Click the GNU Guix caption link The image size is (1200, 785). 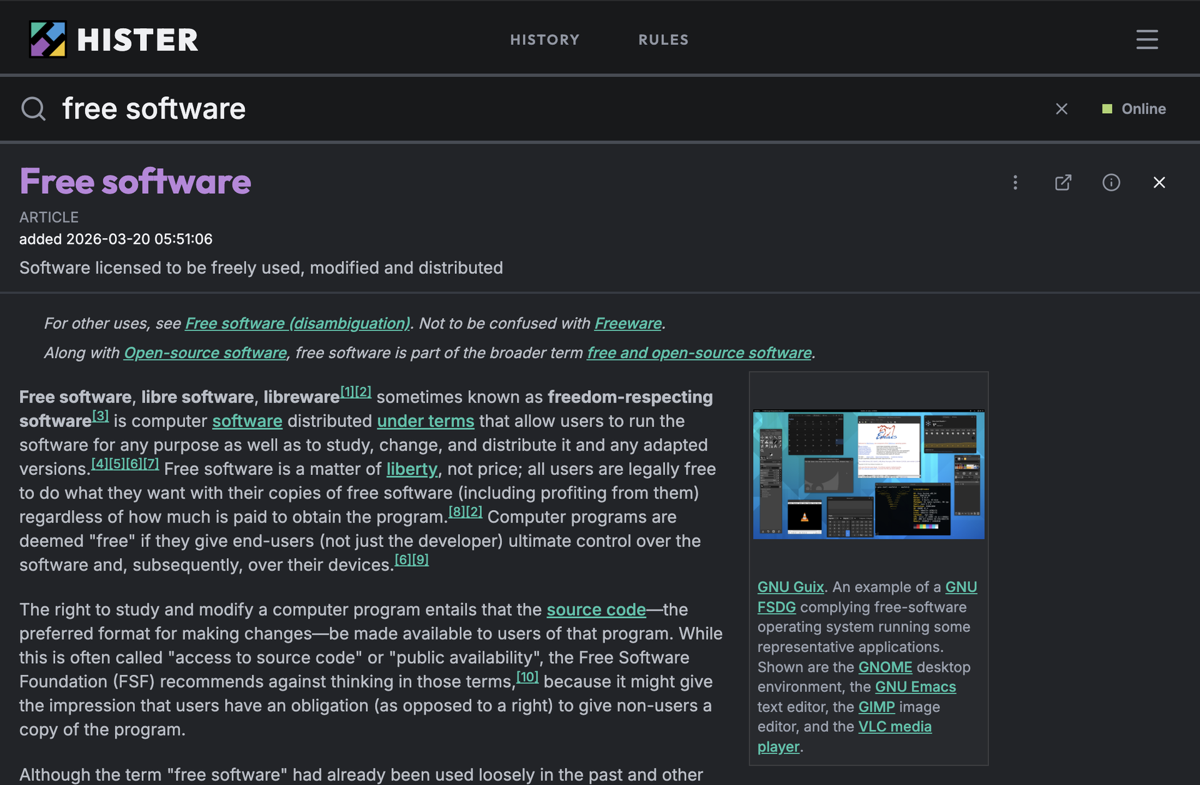pos(791,587)
